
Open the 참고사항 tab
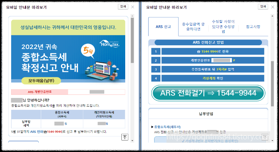click(x=253, y=26)
